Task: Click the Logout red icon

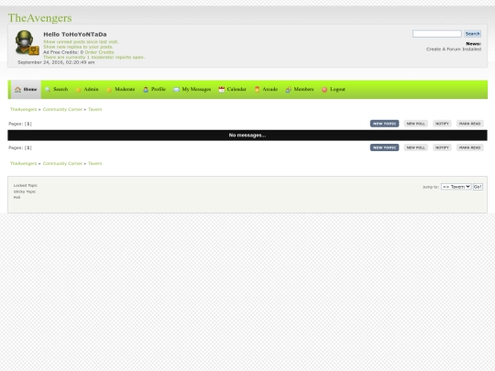Action: point(324,90)
